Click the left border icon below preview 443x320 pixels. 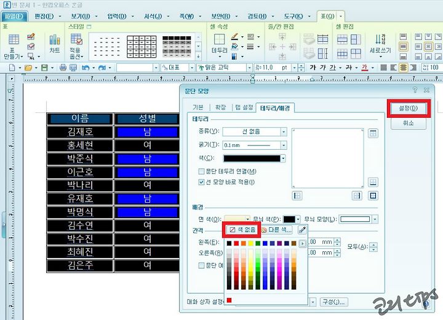[x=297, y=195]
